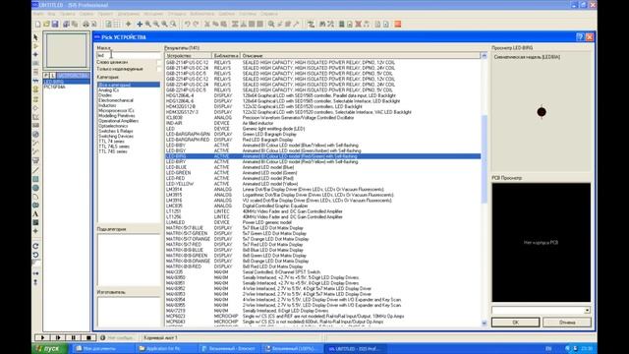Click the blue Pan center icon
Viewport: 629px width, 354px height.
tap(140, 25)
